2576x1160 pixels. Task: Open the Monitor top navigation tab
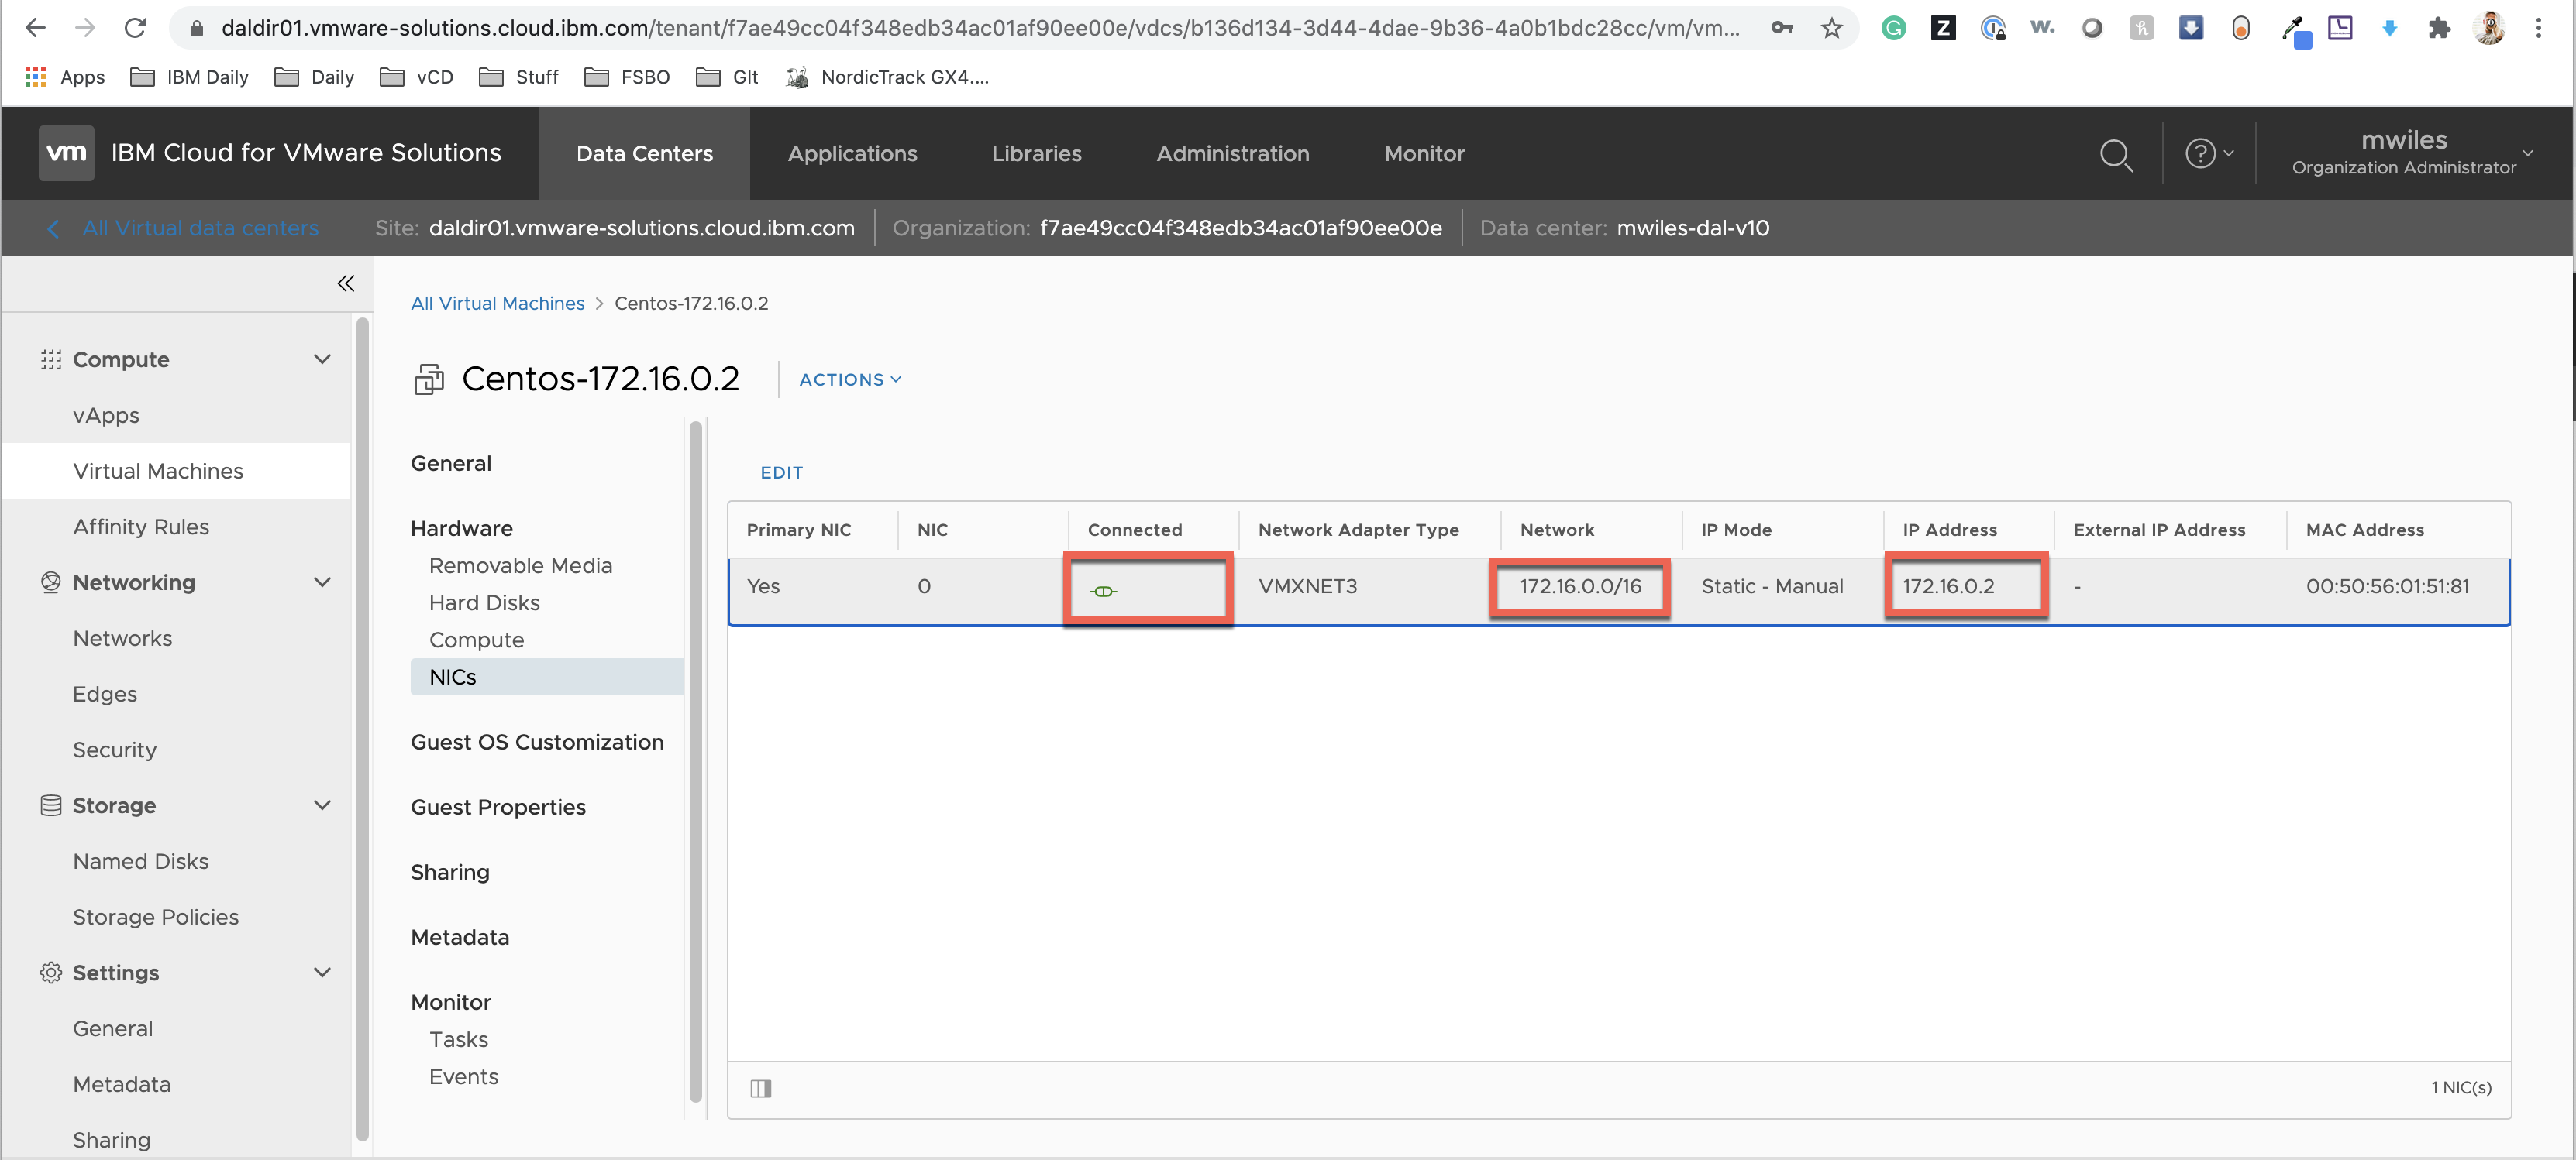[1424, 154]
